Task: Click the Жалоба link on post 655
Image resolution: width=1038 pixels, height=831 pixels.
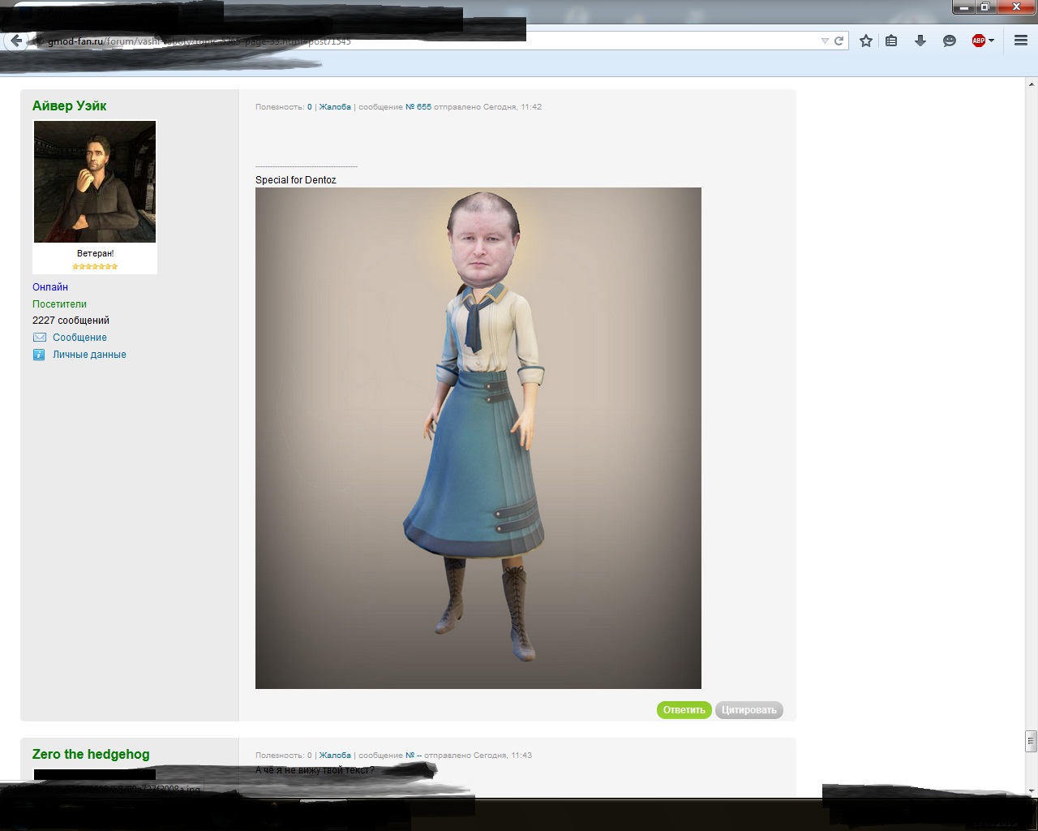Action: tap(335, 106)
